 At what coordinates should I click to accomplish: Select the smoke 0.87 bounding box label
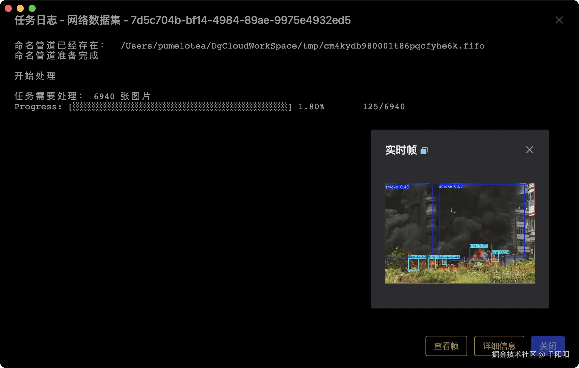[451, 186]
